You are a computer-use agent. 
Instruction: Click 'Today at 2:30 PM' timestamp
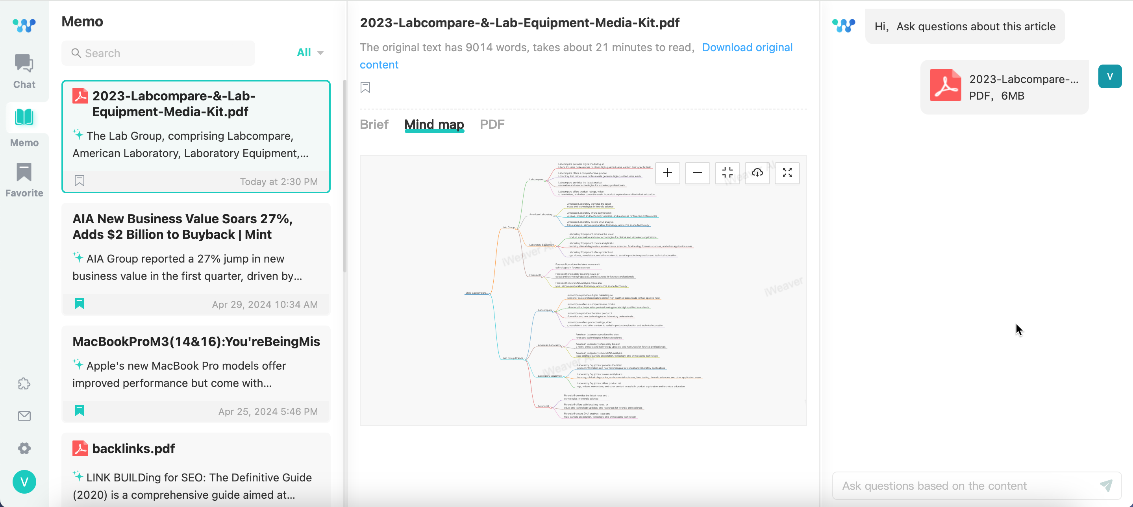279,181
